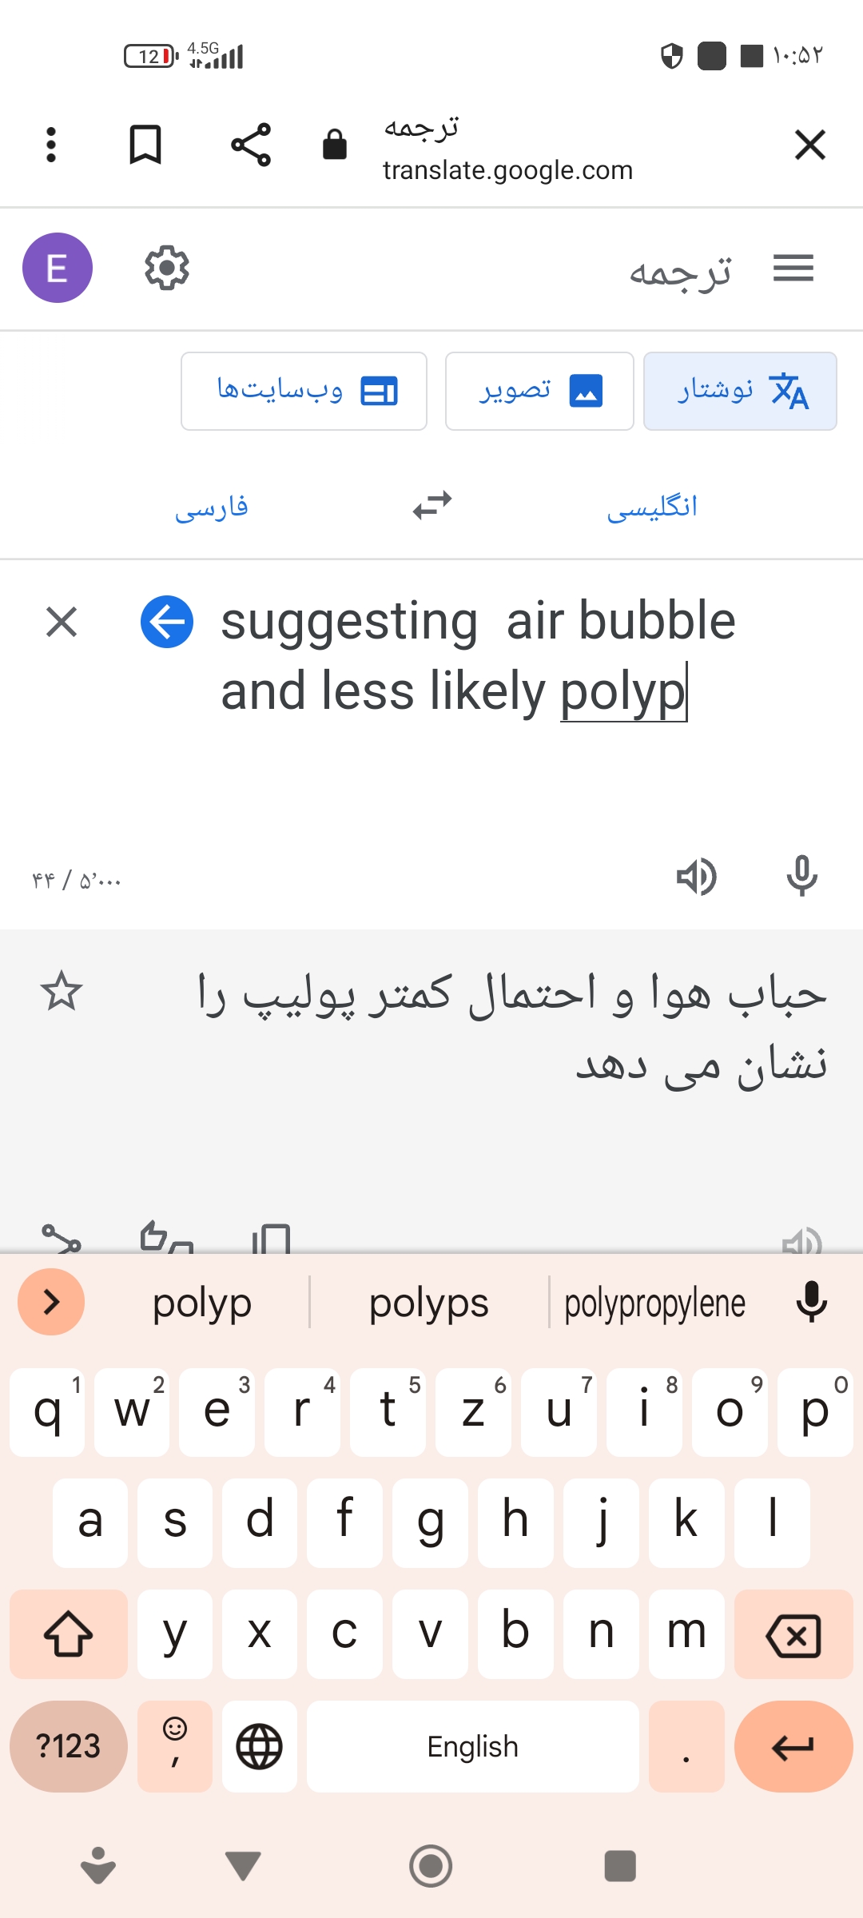The height and width of the screenshot is (1918, 863).
Task: Select the websites translation tab
Action: pyautogui.click(x=304, y=392)
